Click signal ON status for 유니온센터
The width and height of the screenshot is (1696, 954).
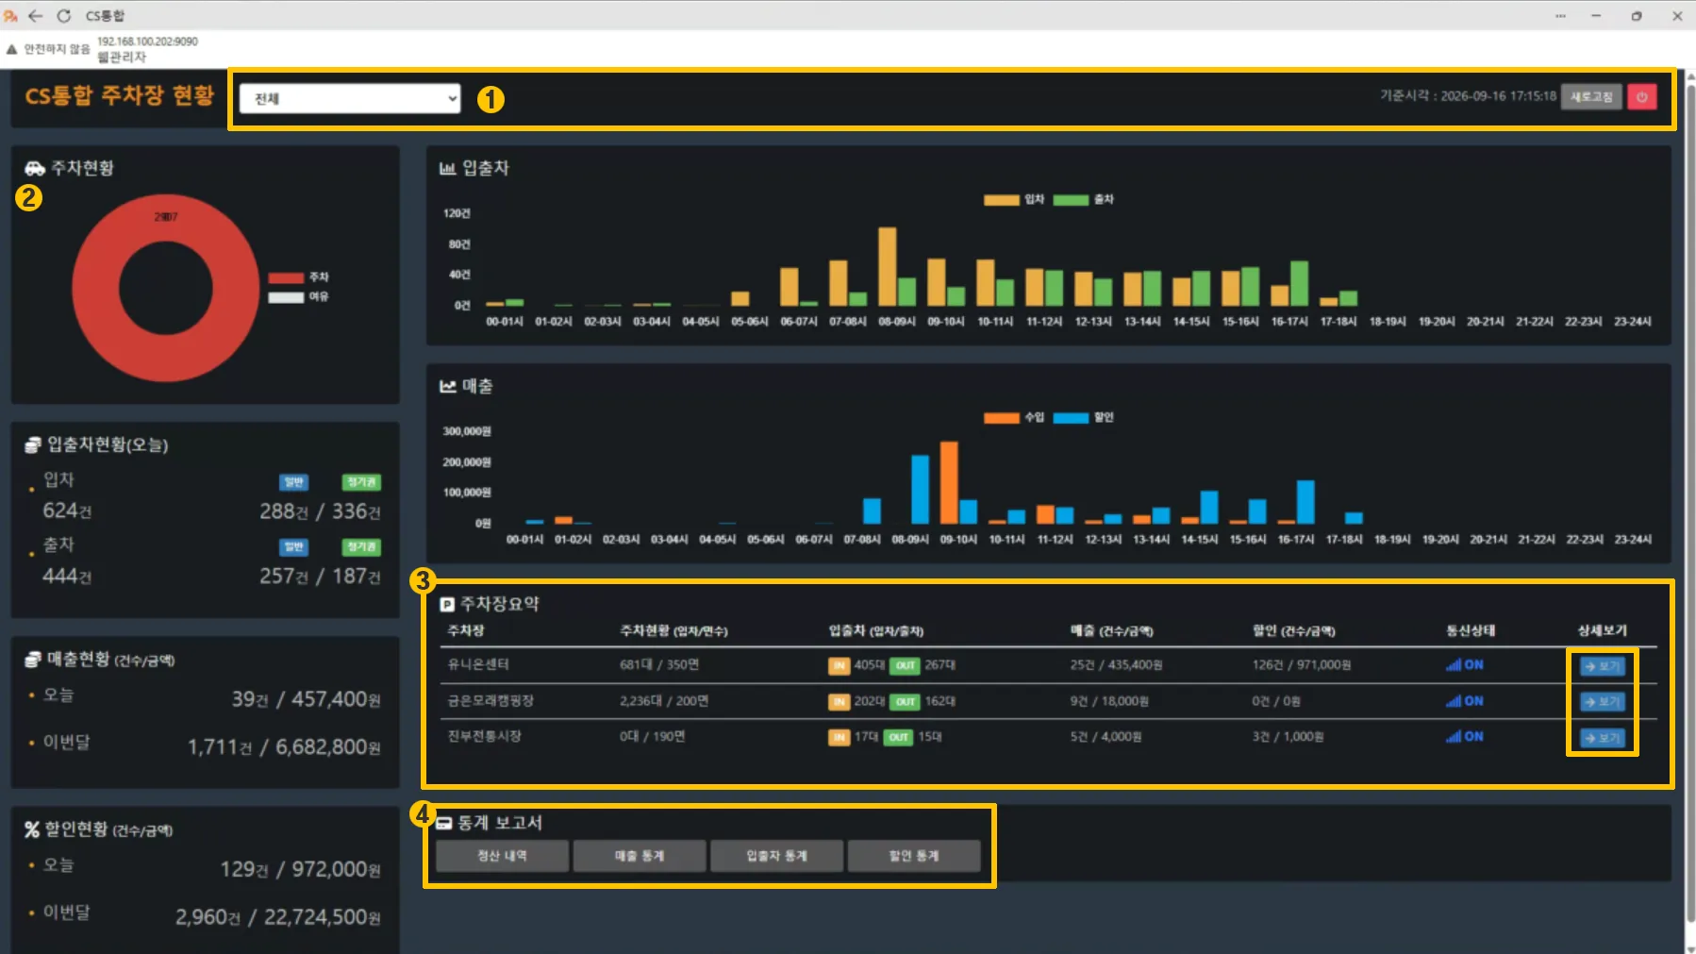pos(1464,665)
